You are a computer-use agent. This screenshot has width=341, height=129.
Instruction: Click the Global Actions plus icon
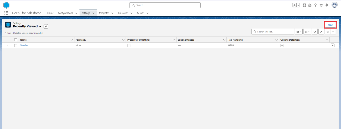click(x=304, y=5)
